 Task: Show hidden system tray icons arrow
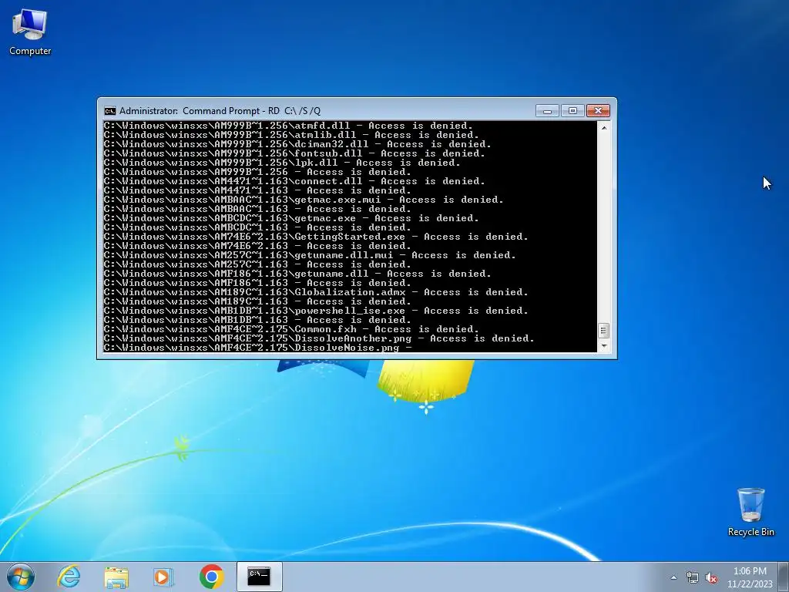pos(673,577)
